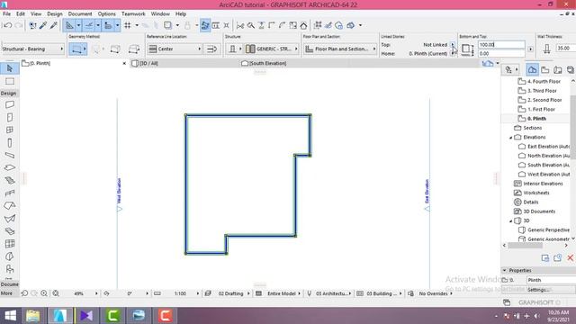
Task: Click the house-shaped icon in toolbar
Action: 303,25
